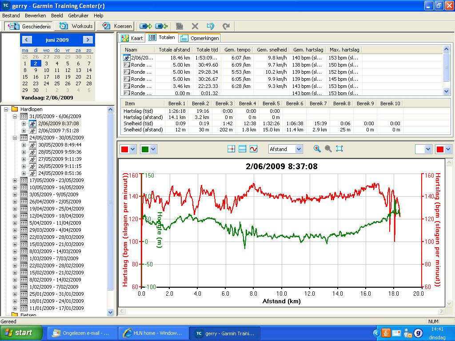Click the undo arrow toolbar icon
This screenshot has height=341, width=455.
[210, 26]
